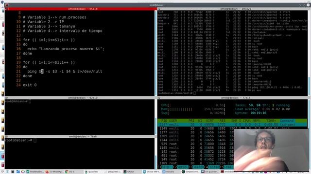Click F3 Search in htop
This screenshot has height=174, width=311.
(x=196, y=167)
